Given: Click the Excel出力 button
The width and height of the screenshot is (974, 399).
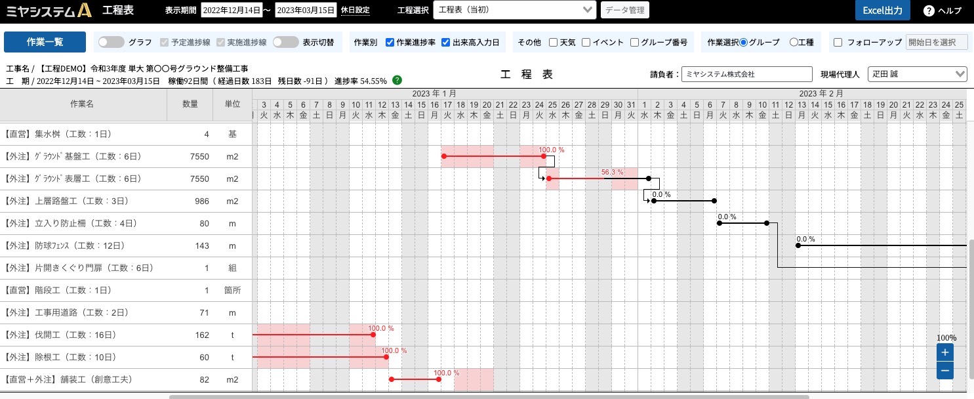Looking at the screenshot, I should 883,10.
